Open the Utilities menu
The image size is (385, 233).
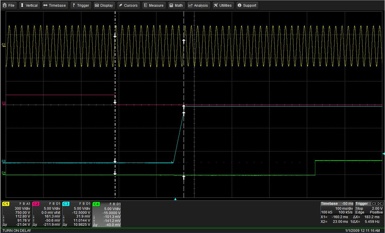pyautogui.click(x=223, y=5)
